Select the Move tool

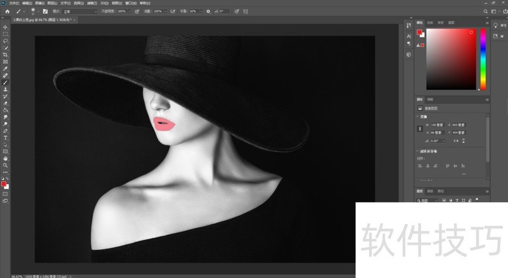point(6,27)
